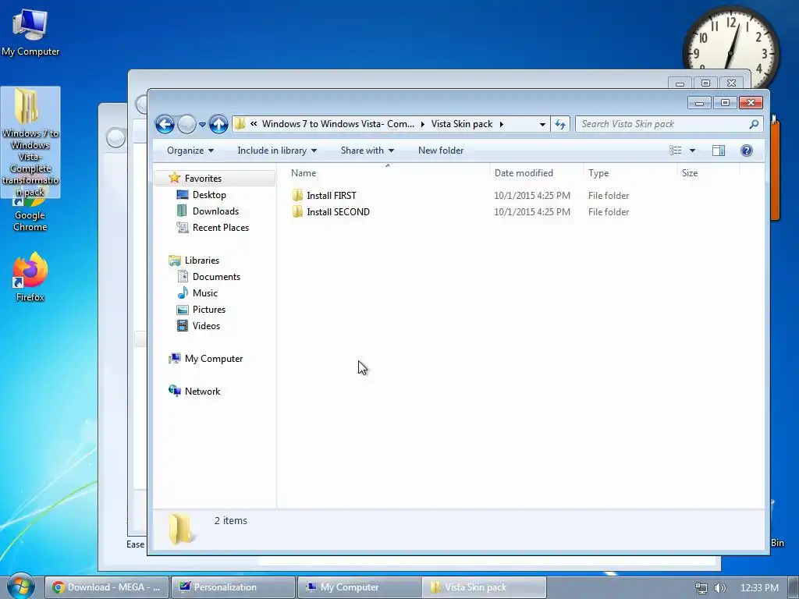Open the Organize menu
Image resolution: width=799 pixels, height=599 pixels.
point(190,151)
